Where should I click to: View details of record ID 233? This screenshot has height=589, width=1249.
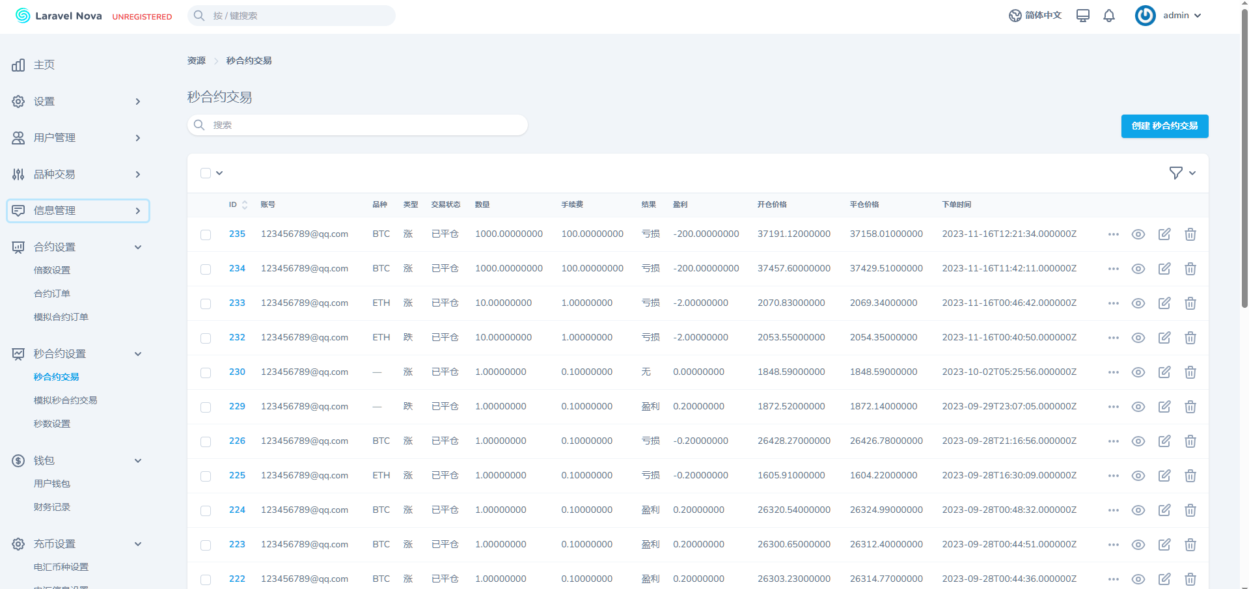[x=1138, y=303]
